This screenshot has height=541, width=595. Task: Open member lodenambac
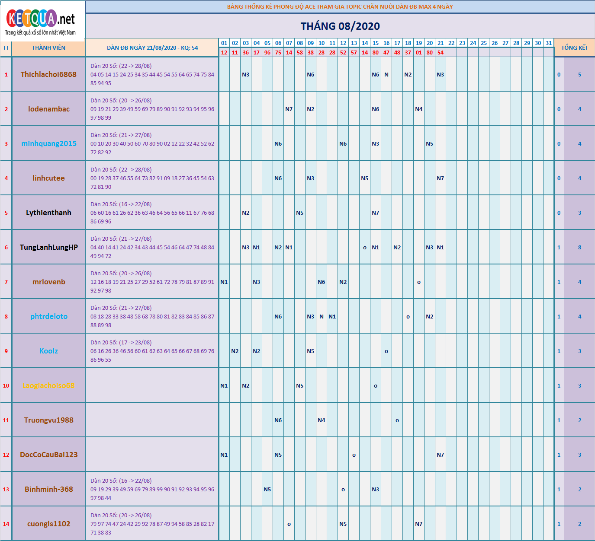click(48, 109)
